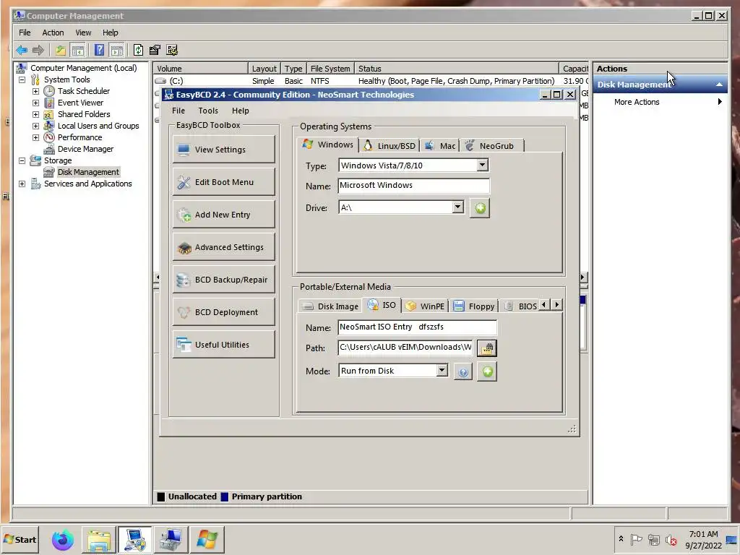740x555 pixels.
Task: Click the blue Help question mark icon
Action: click(99, 50)
